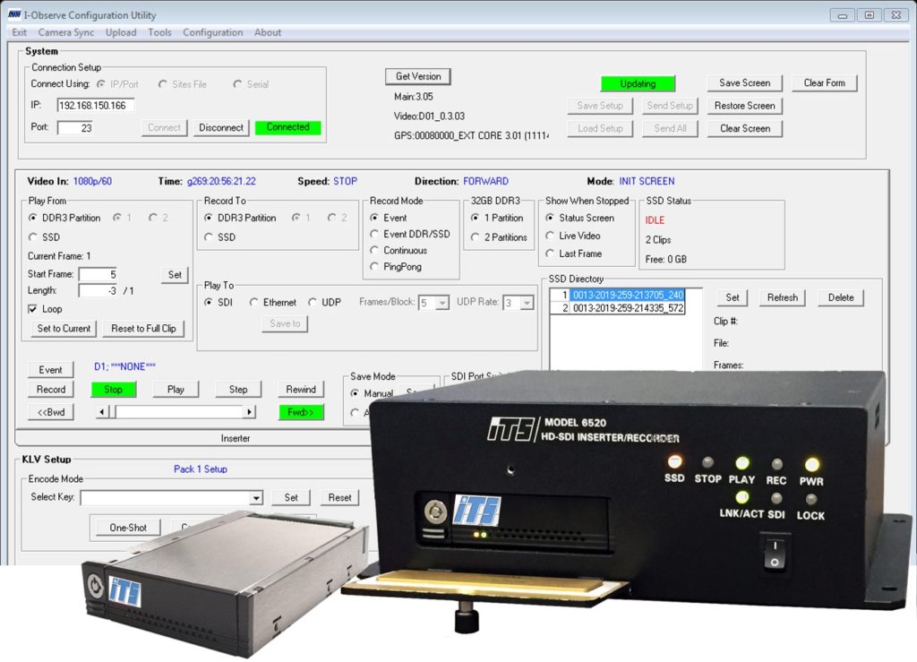Viewport: 917px width, 662px height.
Task: Click the Get Version button
Action: (419, 76)
